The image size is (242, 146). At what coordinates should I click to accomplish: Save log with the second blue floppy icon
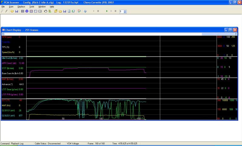coord(65,11)
